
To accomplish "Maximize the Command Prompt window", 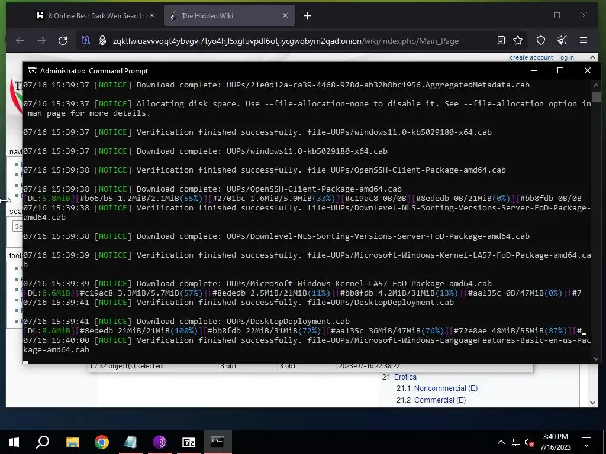I will coord(560,71).
